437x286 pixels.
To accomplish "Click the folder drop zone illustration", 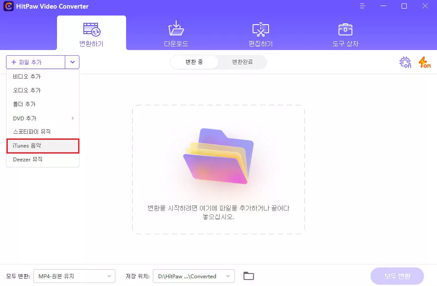I will coord(218,156).
